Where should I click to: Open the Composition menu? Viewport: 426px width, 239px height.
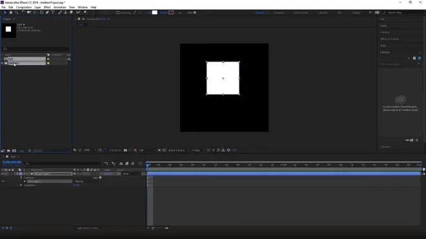[x=24, y=7]
